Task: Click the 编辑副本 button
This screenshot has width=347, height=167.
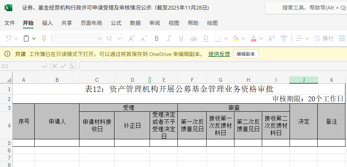Action: pyautogui.click(x=246, y=54)
